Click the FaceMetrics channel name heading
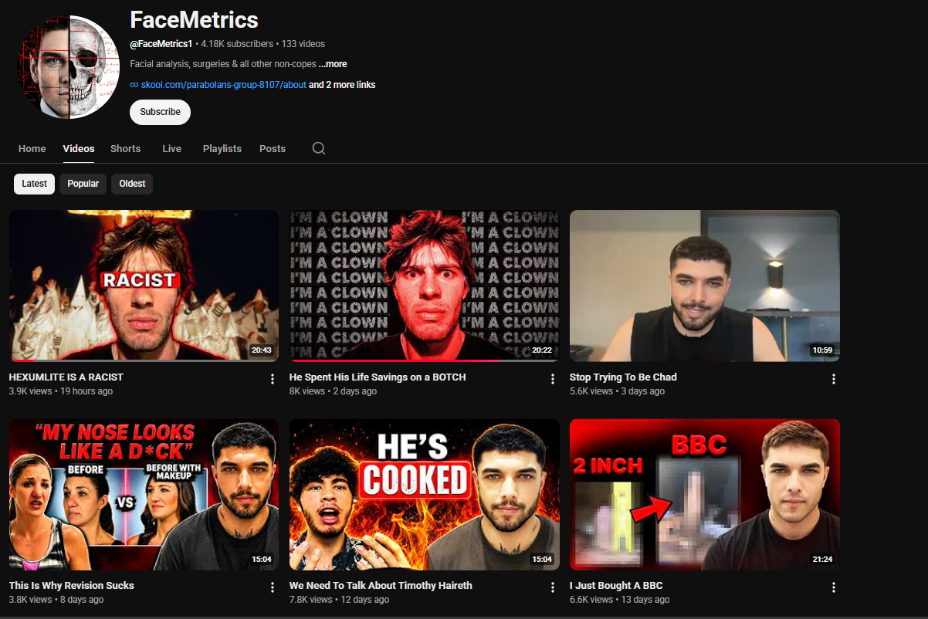Screen dimensions: 928x619 (194, 19)
